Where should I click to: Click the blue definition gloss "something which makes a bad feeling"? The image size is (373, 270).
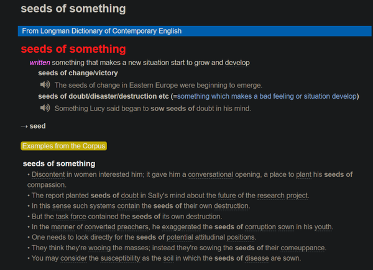(x=236, y=96)
